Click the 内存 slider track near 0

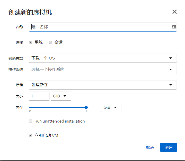tap(31, 107)
